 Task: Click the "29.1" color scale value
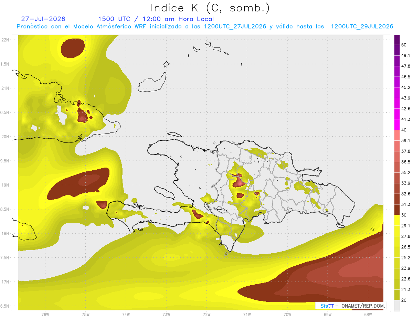click(x=406, y=225)
